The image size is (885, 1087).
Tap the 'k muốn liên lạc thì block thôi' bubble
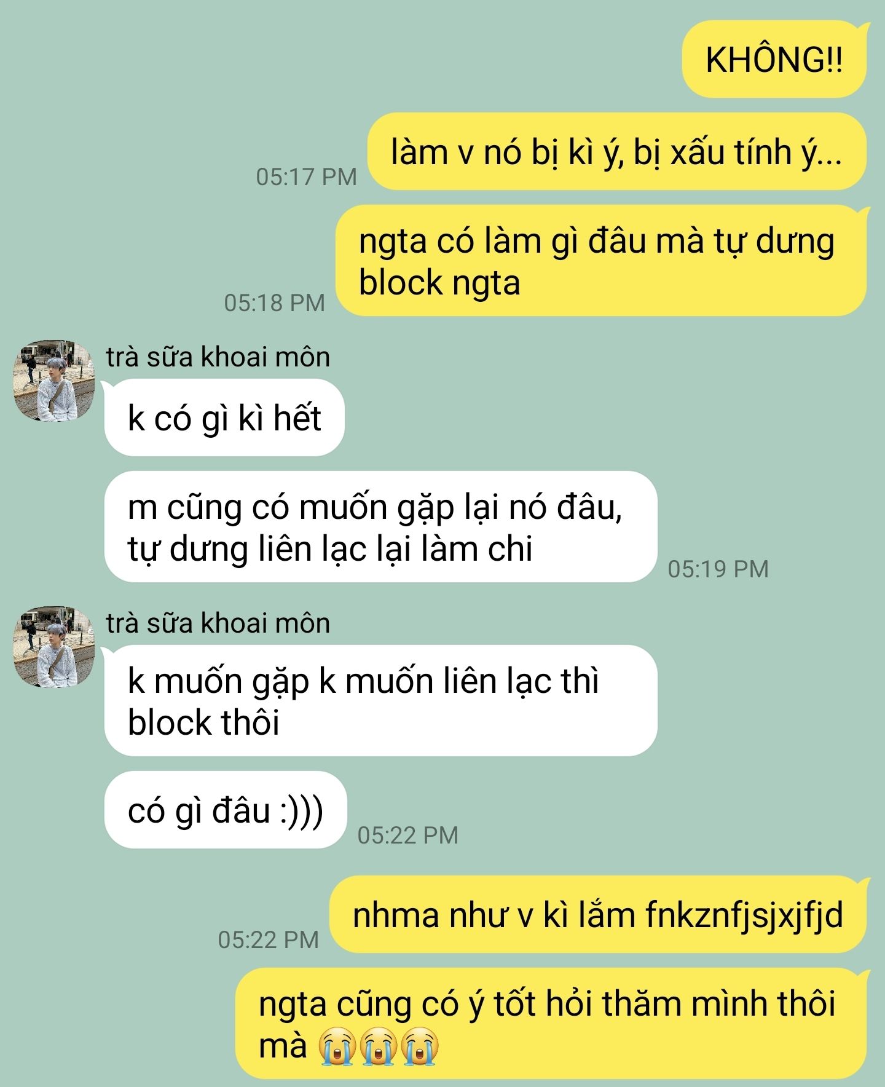[x=381, y=701]
